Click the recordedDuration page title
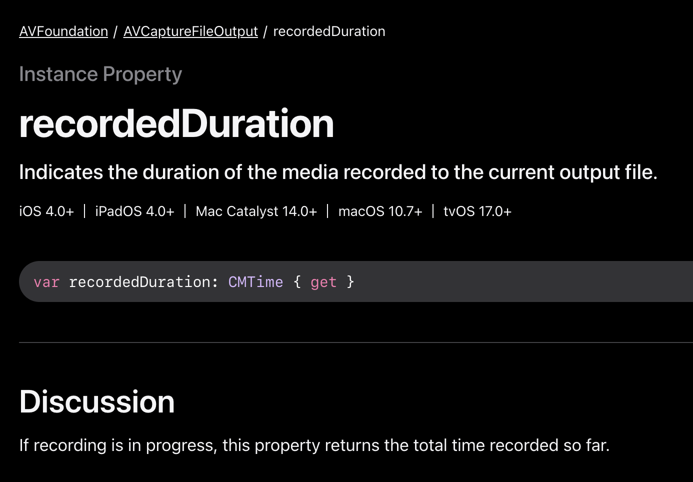The image size is (693, 482). tap(176, 122)
